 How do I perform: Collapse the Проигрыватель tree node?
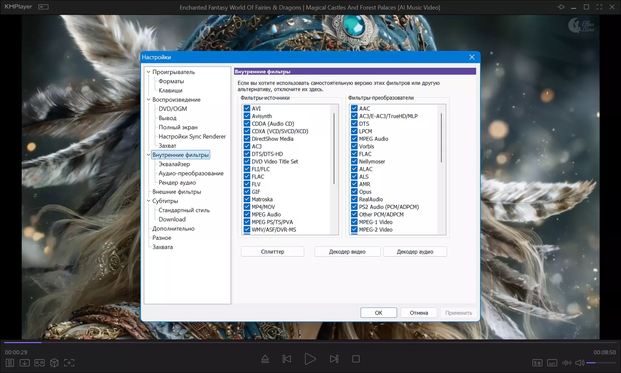pos(149,72)
